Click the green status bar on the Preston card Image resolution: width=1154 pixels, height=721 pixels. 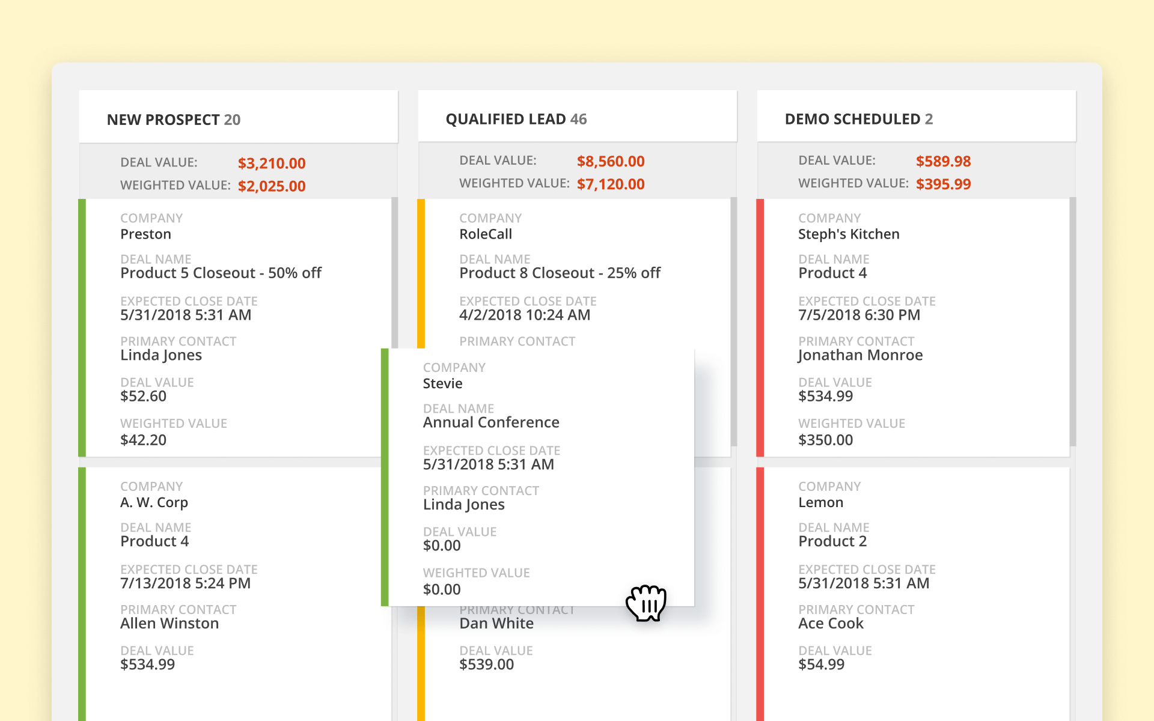[82, 327]
